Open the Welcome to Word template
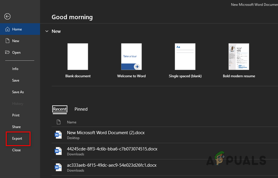278x178 pixels. [x=131, y=57]
